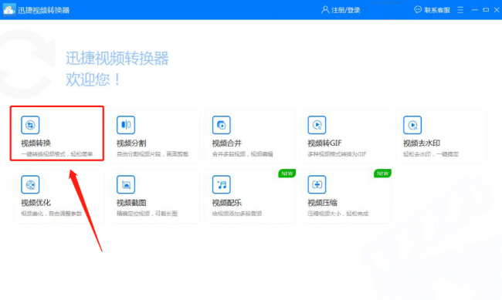Screen dimensions: 502x300
Task: Choose the 视频转GIF icon
Action: pyautogui.click(x=317, y=125)
